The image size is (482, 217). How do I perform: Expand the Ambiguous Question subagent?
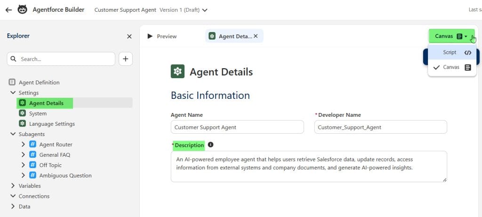[23, 175]
